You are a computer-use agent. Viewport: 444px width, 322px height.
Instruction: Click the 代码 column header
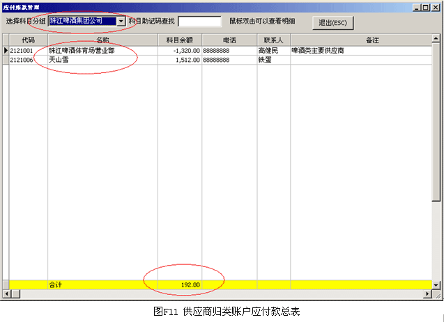point(28,40)
